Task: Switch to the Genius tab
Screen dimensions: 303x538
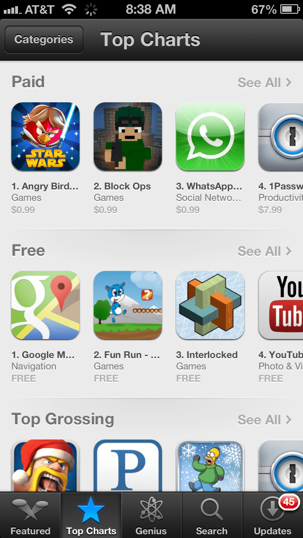Action: coord(151,515)
